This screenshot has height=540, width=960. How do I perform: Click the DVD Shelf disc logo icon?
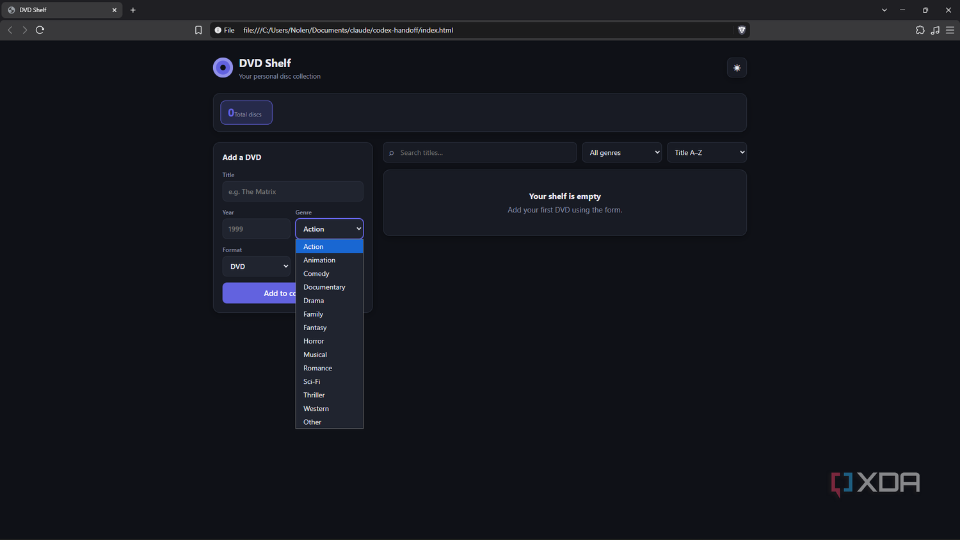pos(223,67)
